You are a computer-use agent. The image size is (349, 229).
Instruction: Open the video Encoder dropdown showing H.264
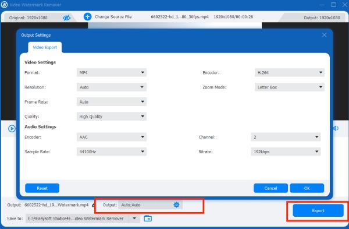(289, 72)
